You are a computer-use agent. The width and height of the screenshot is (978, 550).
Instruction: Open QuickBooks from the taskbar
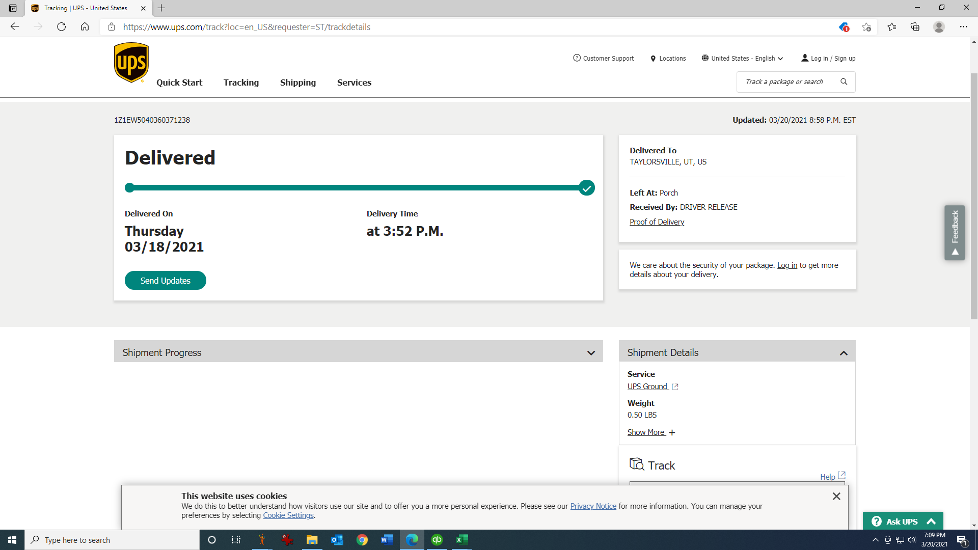(x=437, y=540)
